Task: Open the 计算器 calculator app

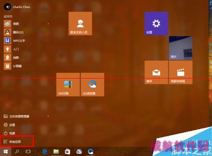Action: tap(27, 66)
